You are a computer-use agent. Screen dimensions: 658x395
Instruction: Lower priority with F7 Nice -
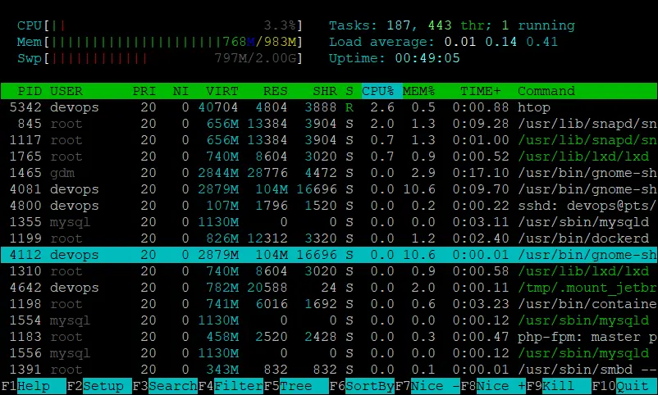click(x=427, y=386)
